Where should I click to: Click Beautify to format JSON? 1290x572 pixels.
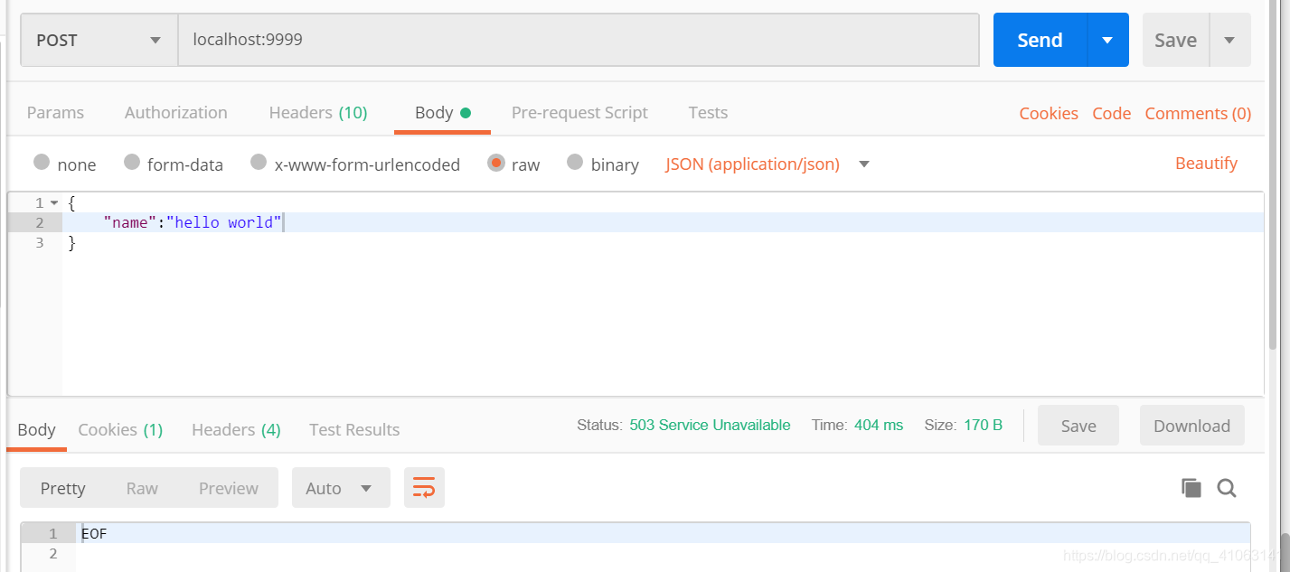click(1206, 164)
